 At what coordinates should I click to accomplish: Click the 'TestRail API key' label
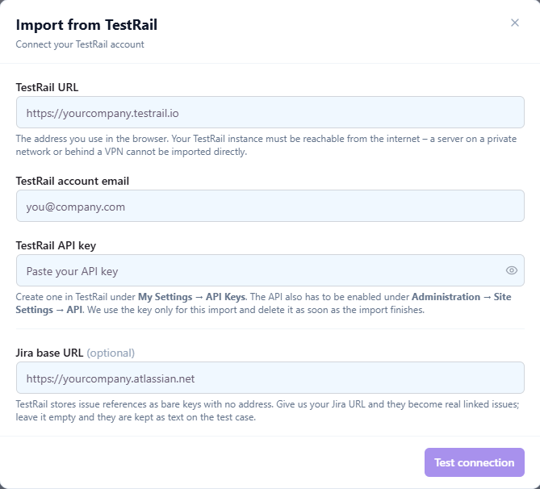click(x=56, y=245)
